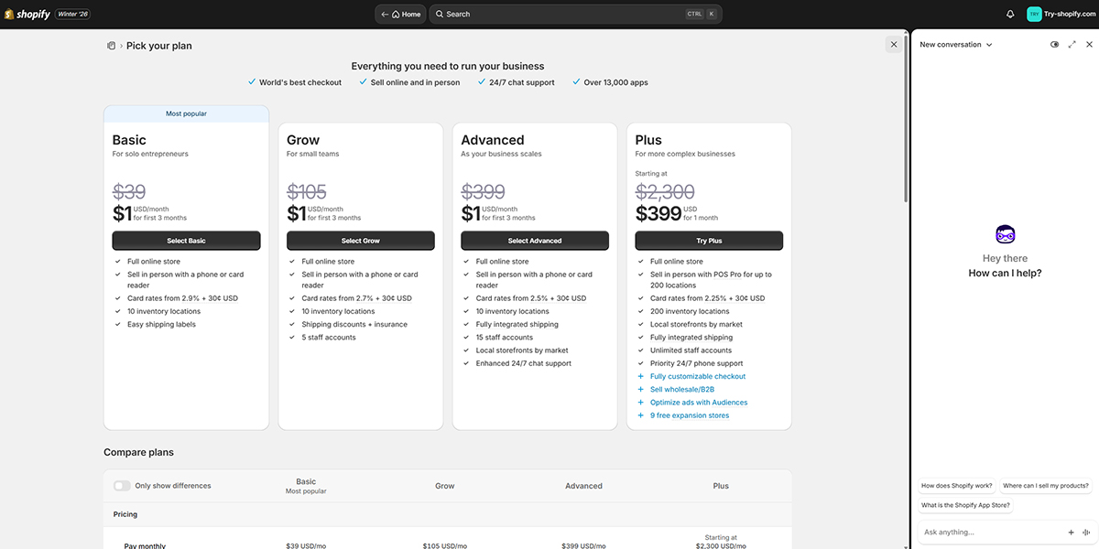Click the Try Plus button
The width and height of the screenshot is (1099, 549).
(x=708, y=240)
